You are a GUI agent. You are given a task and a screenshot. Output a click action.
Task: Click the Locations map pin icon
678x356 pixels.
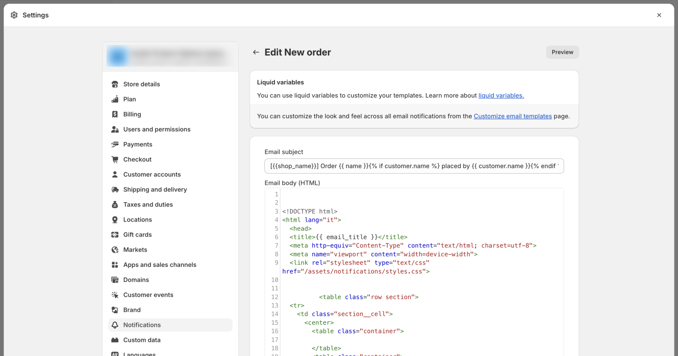pos(115,219)
